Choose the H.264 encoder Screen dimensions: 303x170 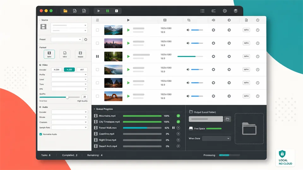click(x=56, y=70)
